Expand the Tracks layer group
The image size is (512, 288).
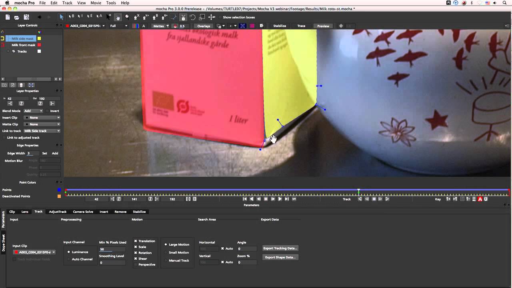pos(8,51)
